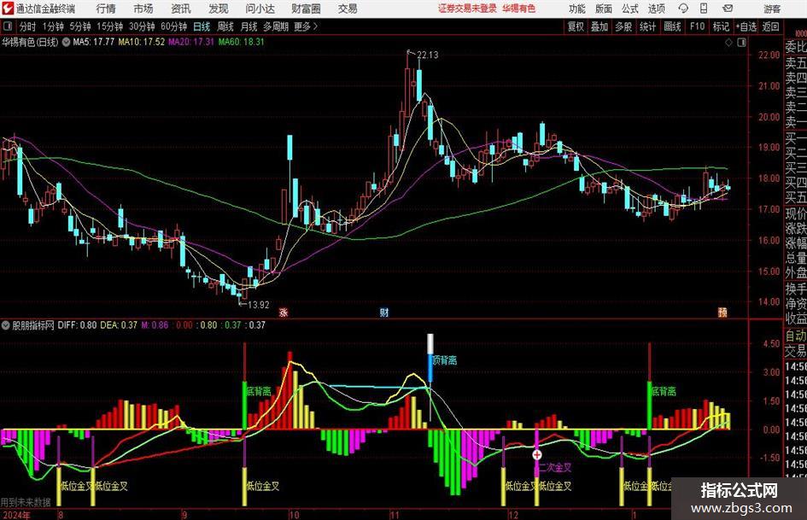Click the 统计 statistics toolbar button
807x520 pixels.
647,26
